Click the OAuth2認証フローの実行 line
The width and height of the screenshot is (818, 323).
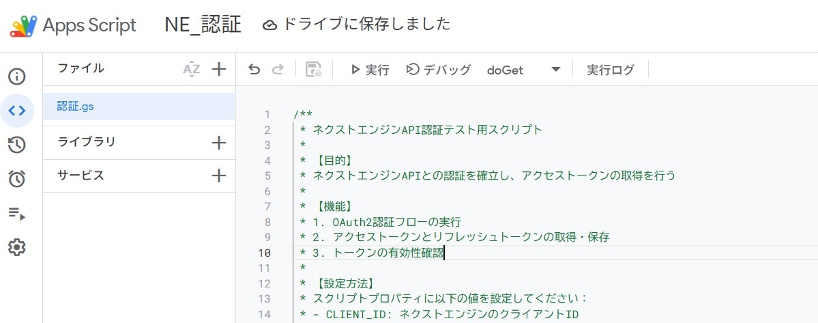(380, 223)
